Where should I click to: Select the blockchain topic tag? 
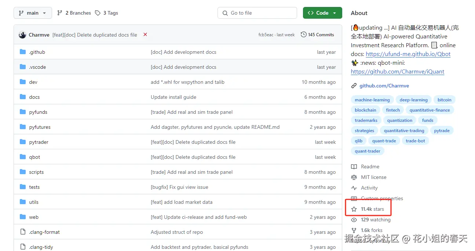click(x=365, y=110)
